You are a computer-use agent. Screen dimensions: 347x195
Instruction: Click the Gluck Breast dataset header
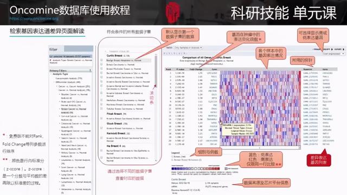[x=117, y=123]
